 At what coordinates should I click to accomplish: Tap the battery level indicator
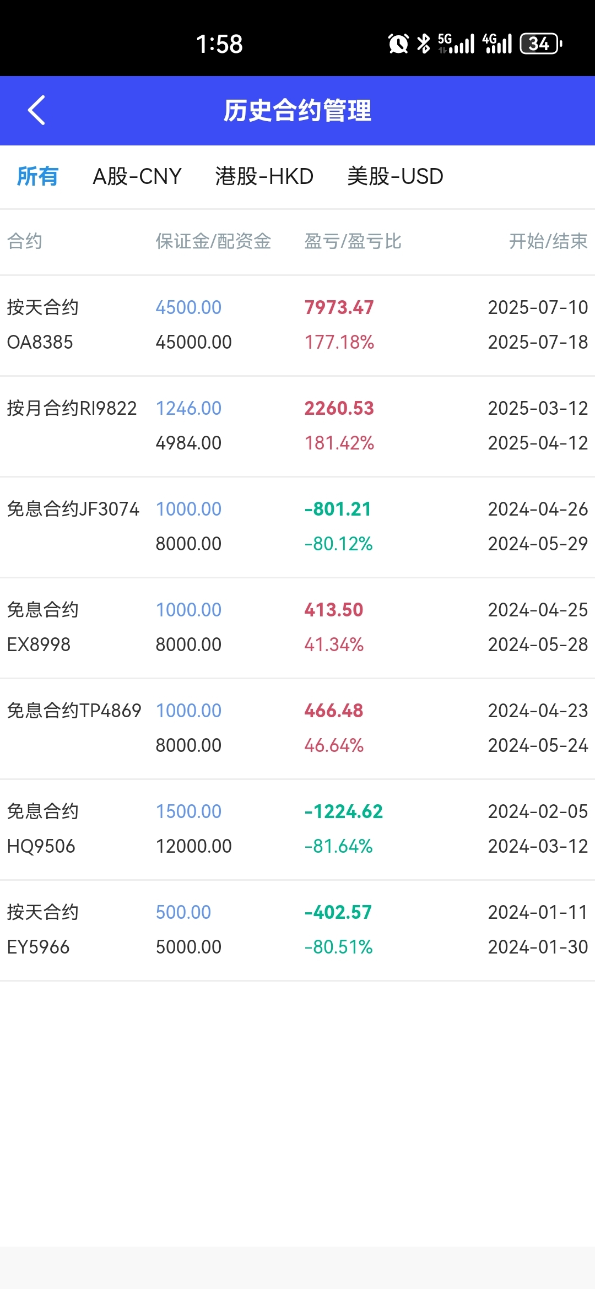click(541, 44)
